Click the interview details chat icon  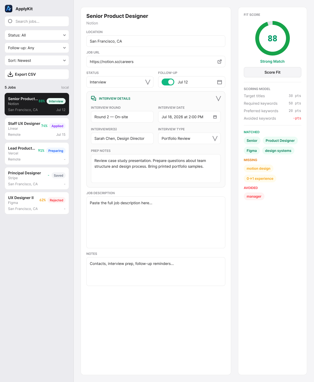point(94,98)
